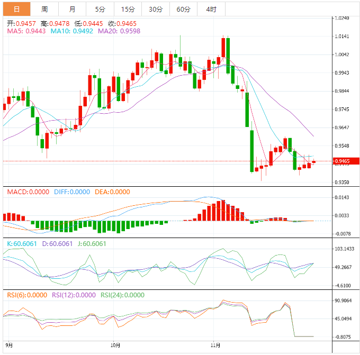Click the 开:0.9457 open price value
The image size is (360, 355).
pos(21,23)
